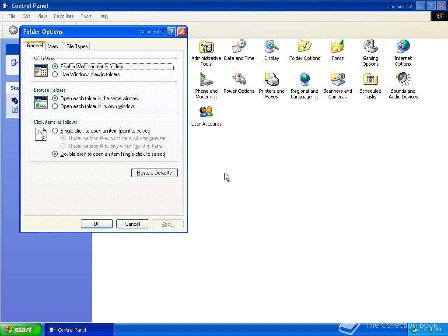Open the Favorites menu
The height and width of the screenshot is (336, 448).
(64, 16)
